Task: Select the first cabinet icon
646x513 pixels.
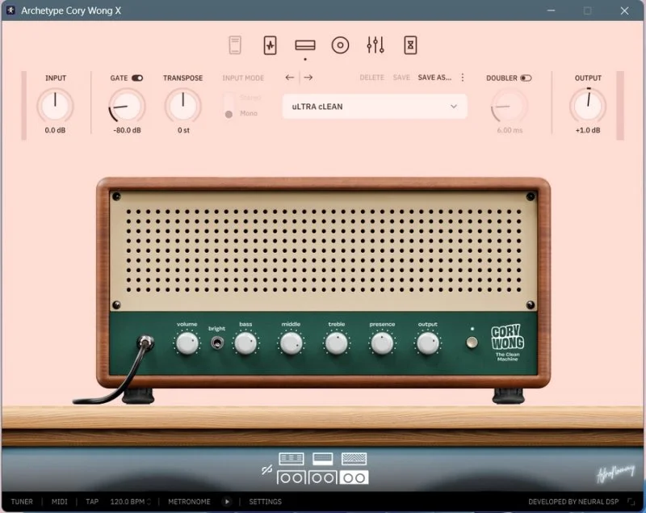Action: click(292, 477)
